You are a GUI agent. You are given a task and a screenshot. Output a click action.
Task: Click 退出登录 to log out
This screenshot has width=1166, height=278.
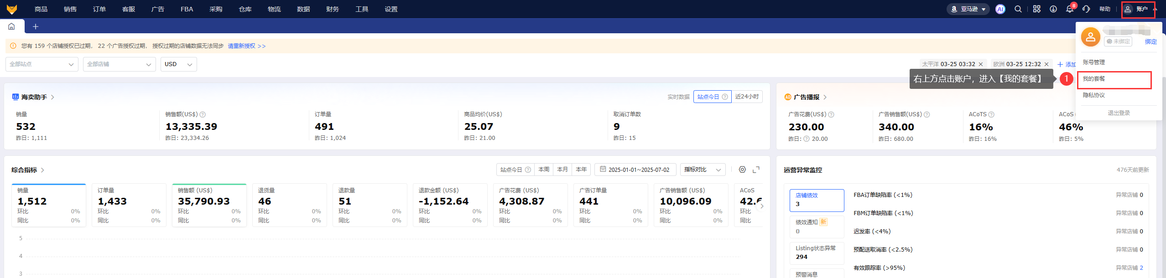[1119, 113]
